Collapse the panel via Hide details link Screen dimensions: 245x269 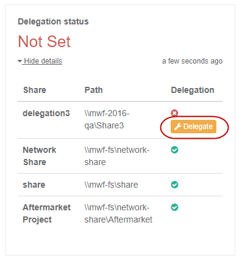tap(43, 61)
